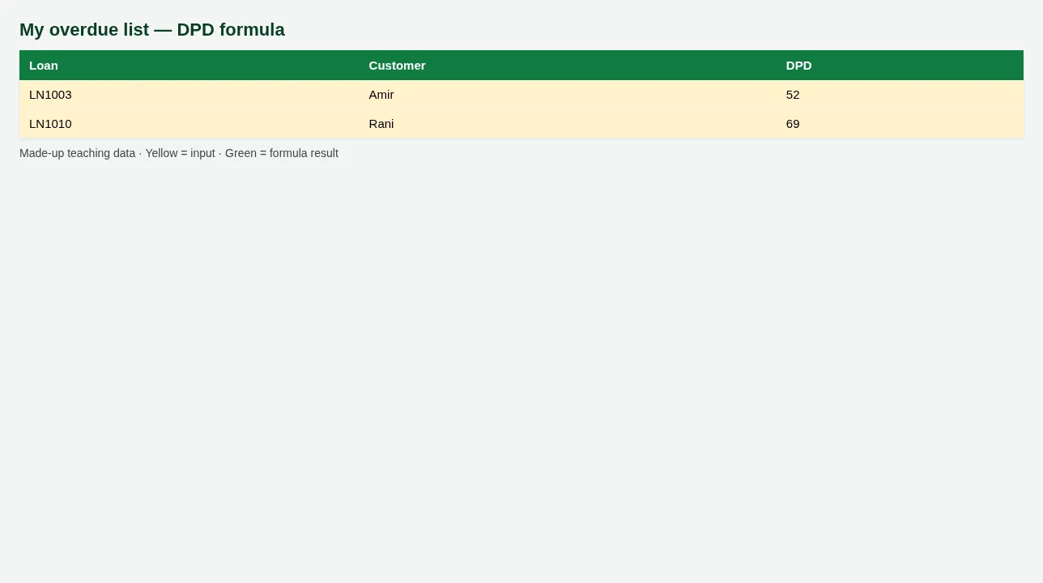Click the 'Made-up teaching data' footnote text
This screenshot has width=1043, height=583.
[77, 153]
